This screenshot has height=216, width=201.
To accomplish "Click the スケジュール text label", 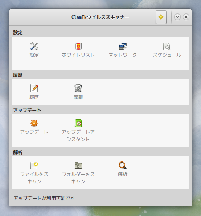I will pyautogui.click(x=167, y=55).
